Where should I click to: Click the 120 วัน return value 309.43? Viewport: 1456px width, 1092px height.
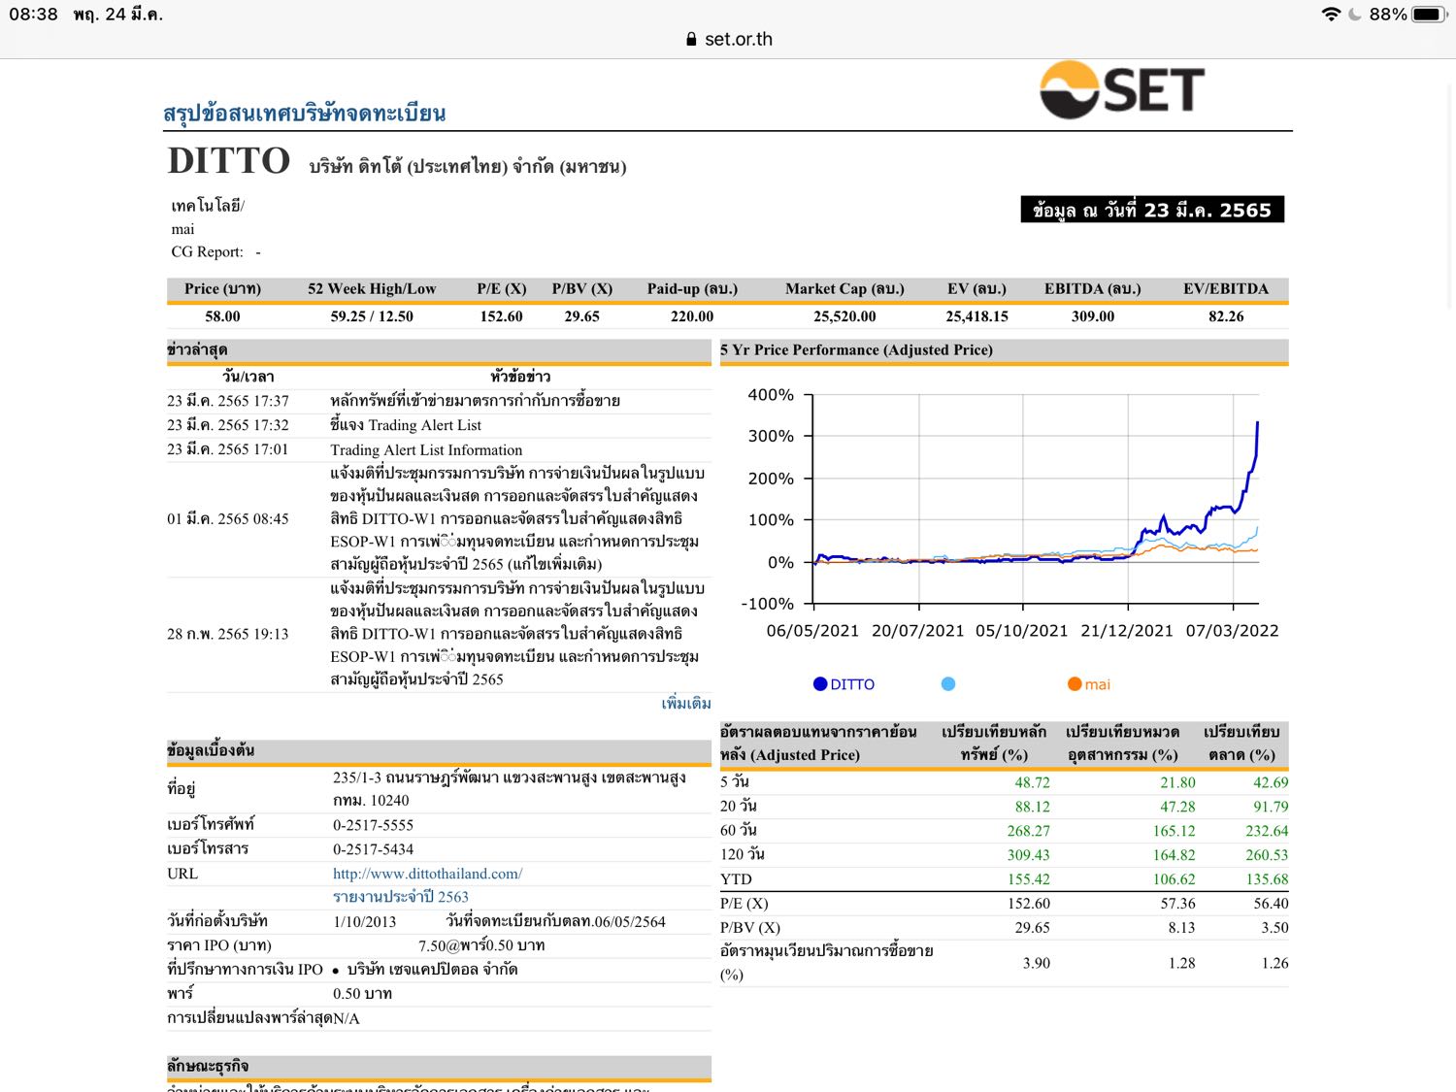pos(1028,855)
